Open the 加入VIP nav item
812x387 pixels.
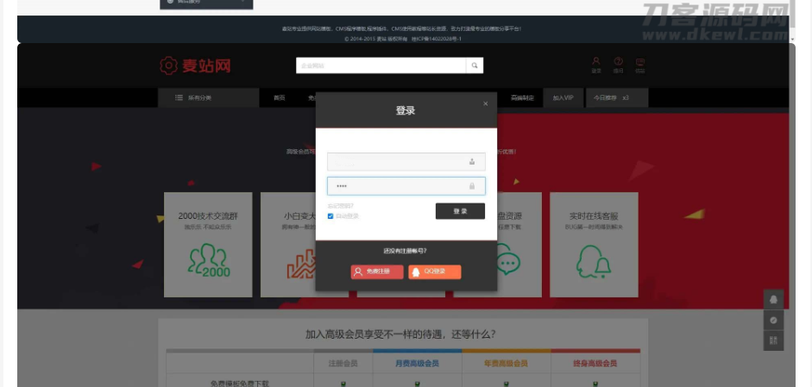tap(563, 97)
